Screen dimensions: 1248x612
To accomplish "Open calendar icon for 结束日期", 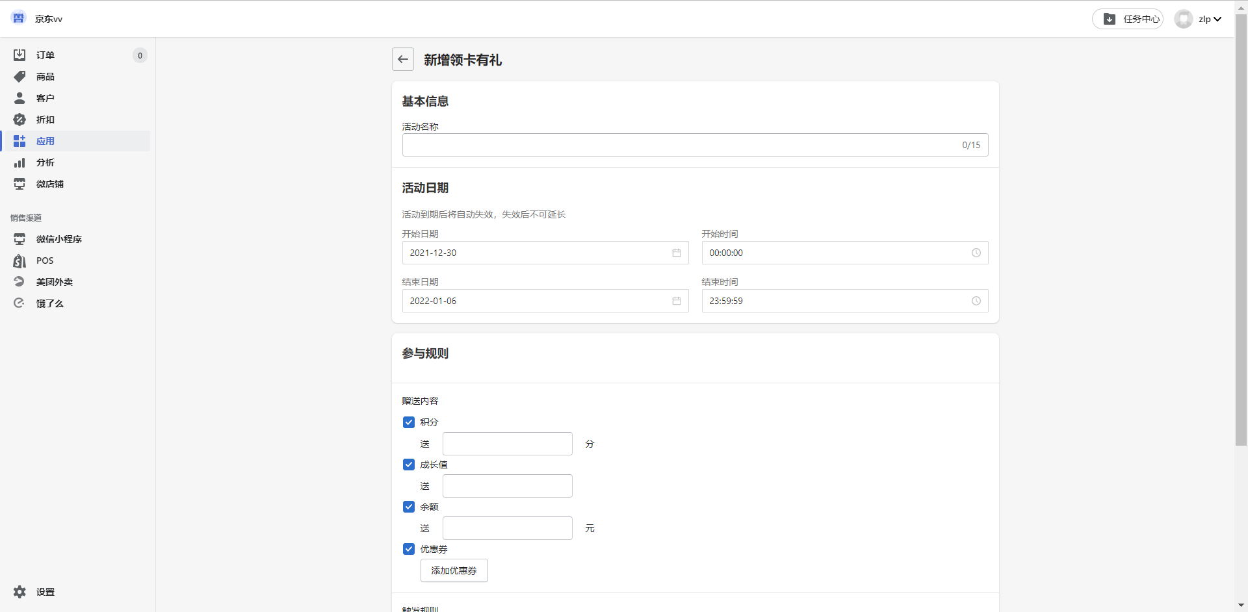I will point(677,301).
